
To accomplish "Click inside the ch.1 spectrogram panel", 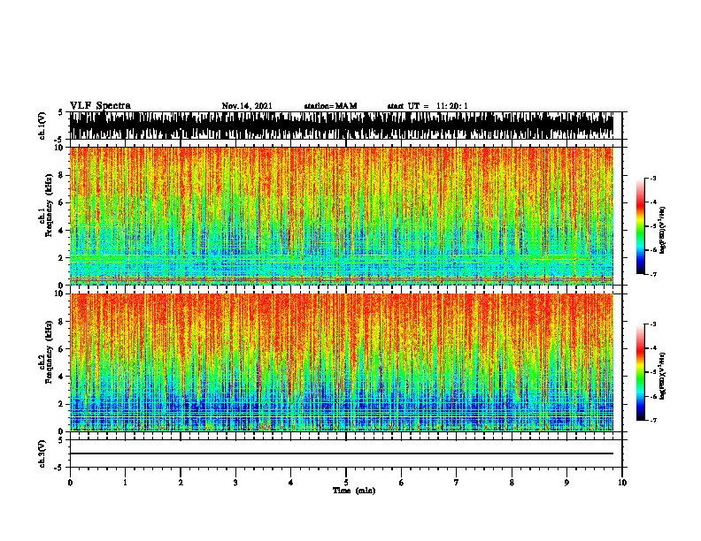I will tap(342, 216).
